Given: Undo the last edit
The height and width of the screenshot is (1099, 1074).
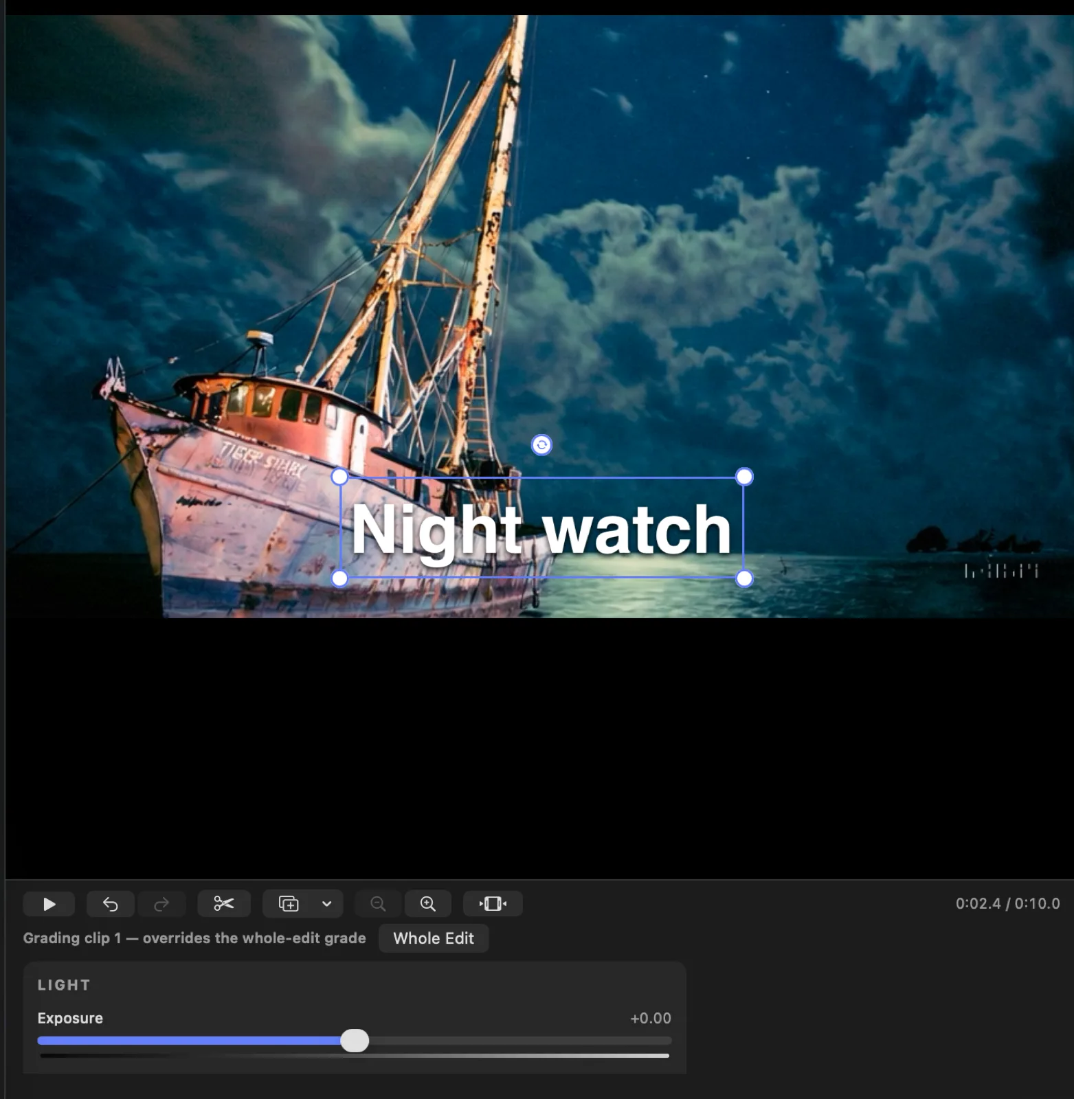Looking at the screenshot, I should click(x=110, y=904).
